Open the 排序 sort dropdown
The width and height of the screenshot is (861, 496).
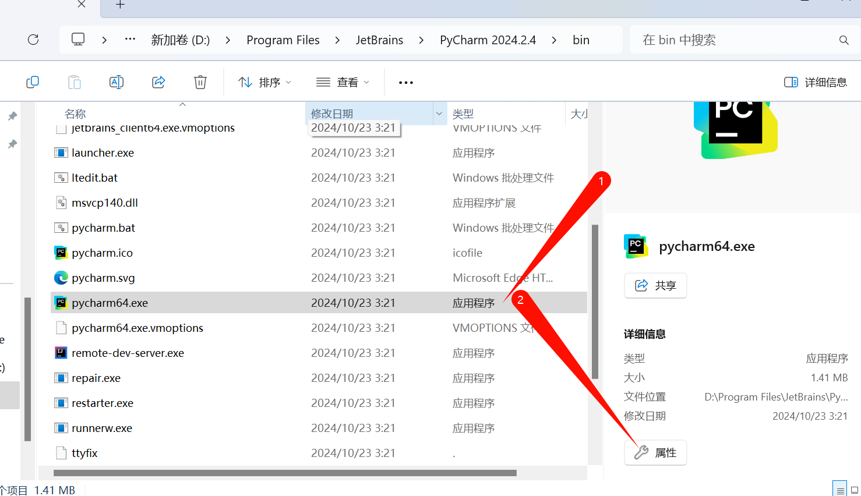[264, 82]
